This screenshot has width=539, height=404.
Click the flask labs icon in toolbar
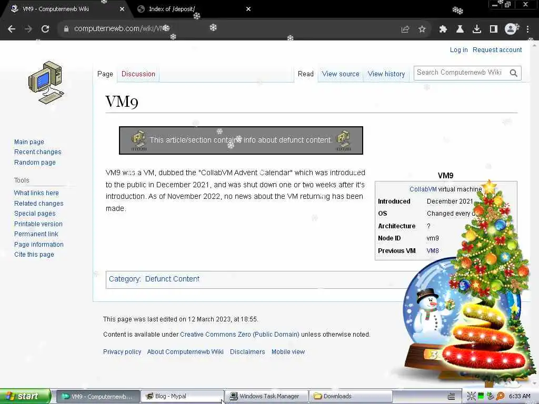pyautogui.click(x=460, y=29)
